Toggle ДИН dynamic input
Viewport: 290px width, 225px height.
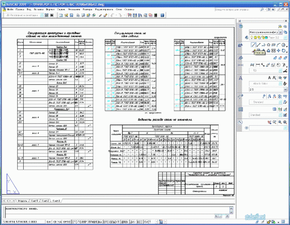(x=133, y=222)
